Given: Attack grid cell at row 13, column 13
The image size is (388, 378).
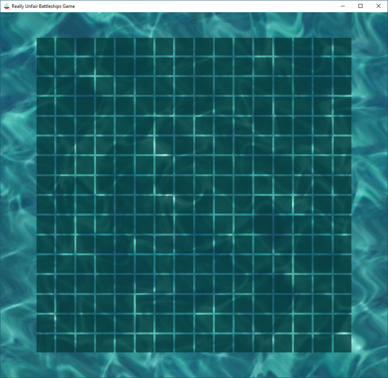Looking at the screenshot, I should point(283,284).
